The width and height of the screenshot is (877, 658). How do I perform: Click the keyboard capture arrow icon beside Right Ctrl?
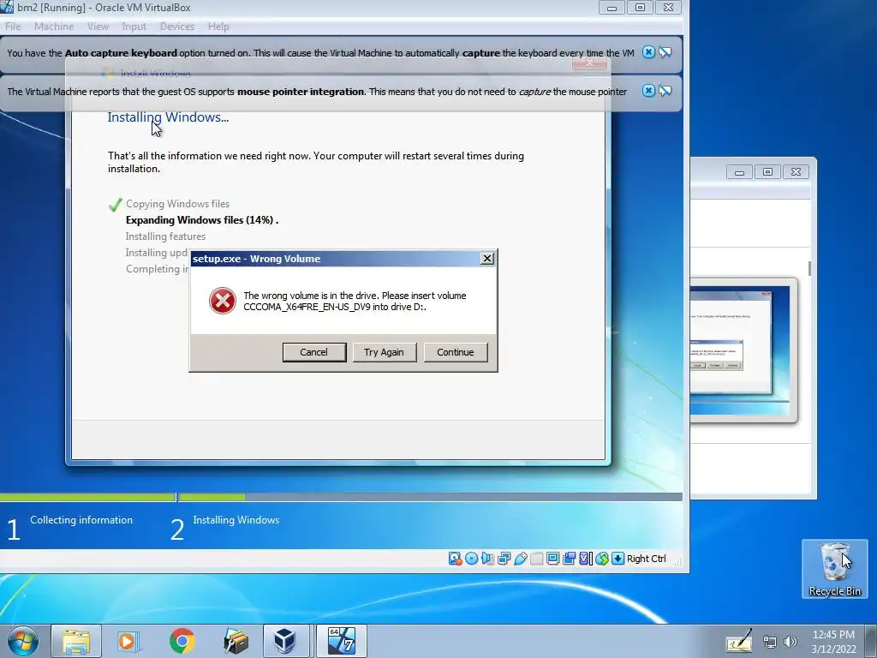click(617, 559)
